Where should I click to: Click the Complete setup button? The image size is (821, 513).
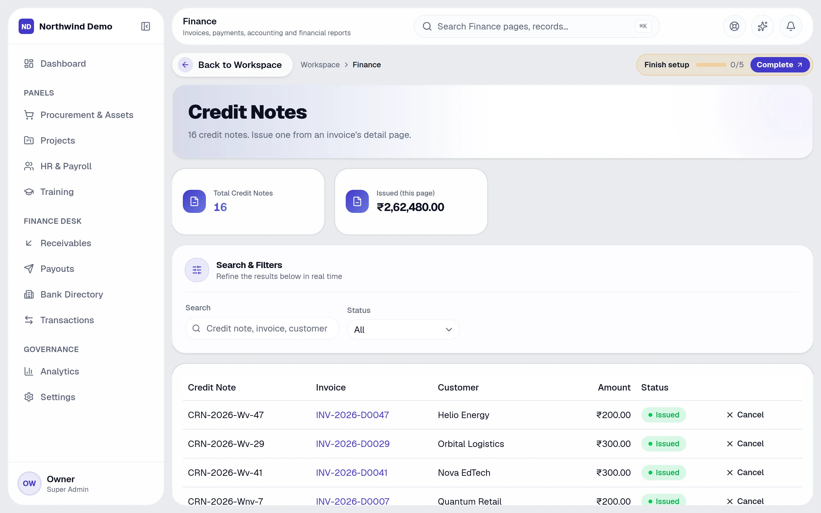[x=780, y=65]
